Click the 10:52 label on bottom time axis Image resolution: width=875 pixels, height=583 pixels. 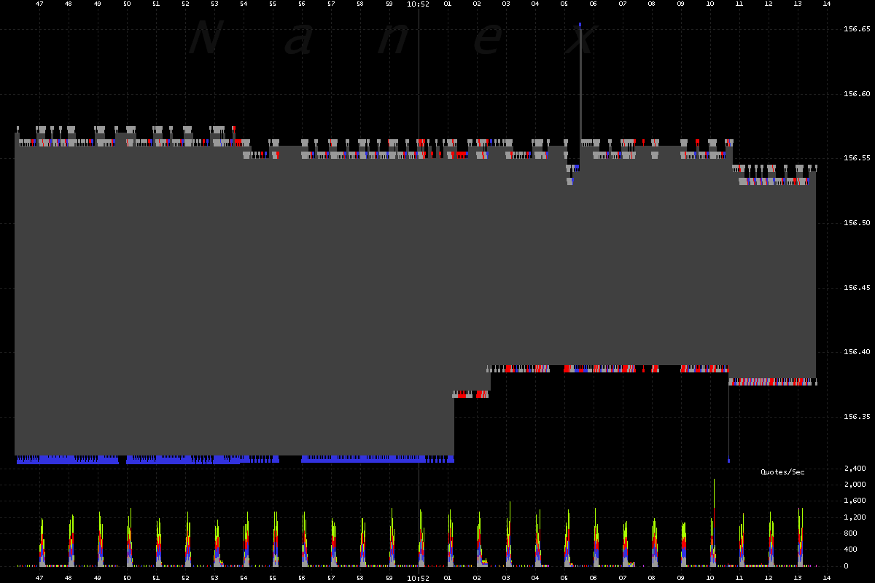(419, 578)
